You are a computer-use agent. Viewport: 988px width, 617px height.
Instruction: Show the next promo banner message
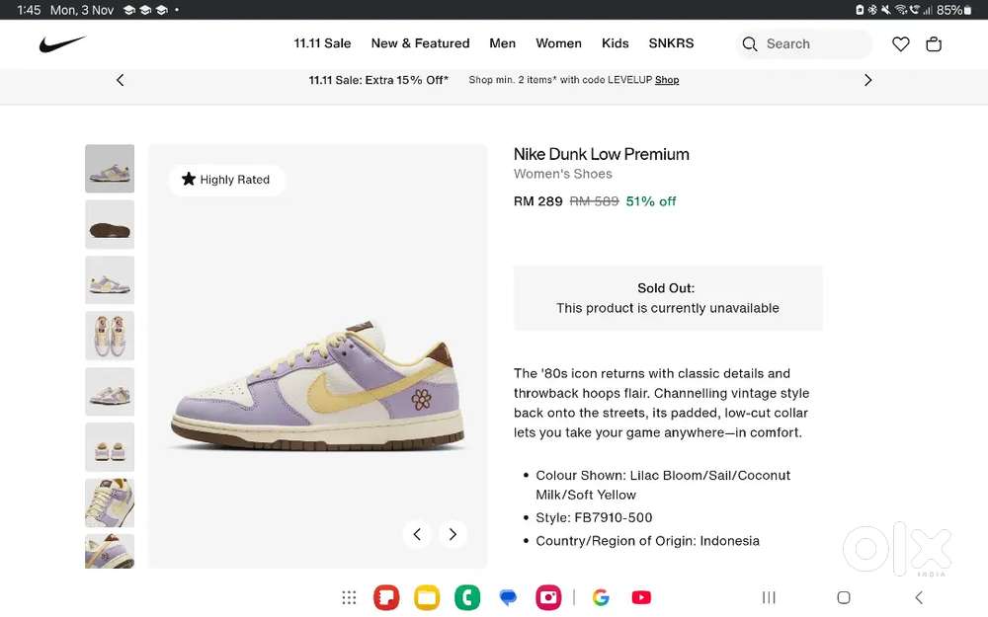(x=867, y=80)
